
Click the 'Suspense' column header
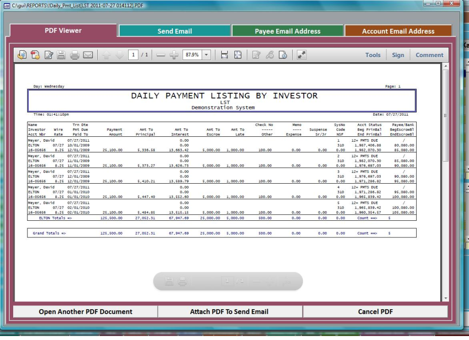tap(318, 130)
